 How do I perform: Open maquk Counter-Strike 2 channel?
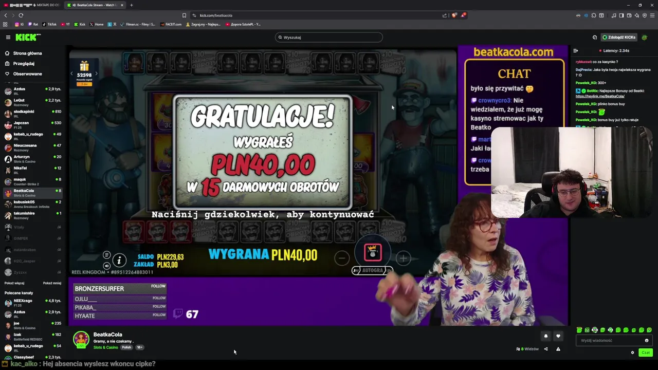32,181
